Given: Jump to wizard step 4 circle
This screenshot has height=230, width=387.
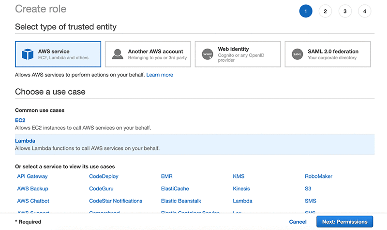Looking at the screenshot, I should tap(365, 11).
